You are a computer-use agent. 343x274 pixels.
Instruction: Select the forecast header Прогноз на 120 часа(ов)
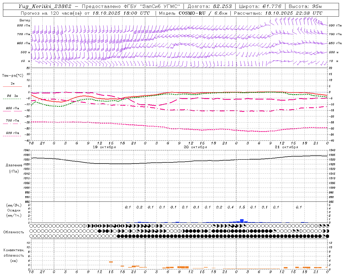coord(51,13)
